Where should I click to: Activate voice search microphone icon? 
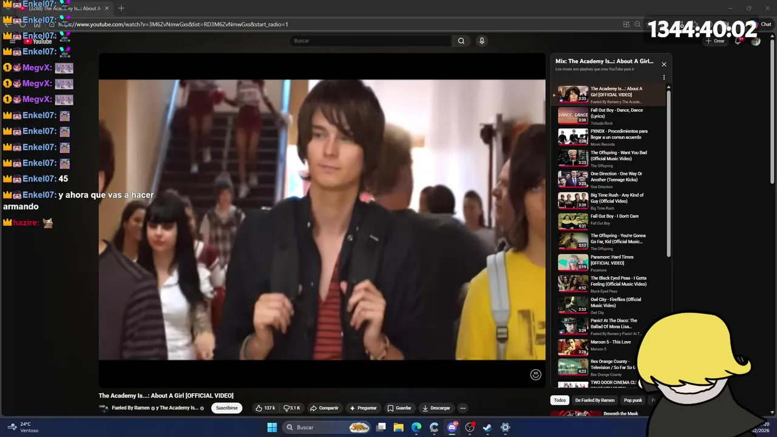[481, 41]
